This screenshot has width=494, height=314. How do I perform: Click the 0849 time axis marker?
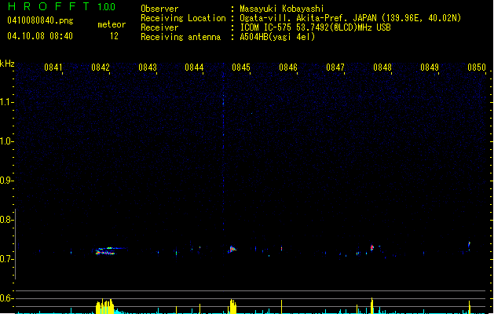[x=430, y=68]
